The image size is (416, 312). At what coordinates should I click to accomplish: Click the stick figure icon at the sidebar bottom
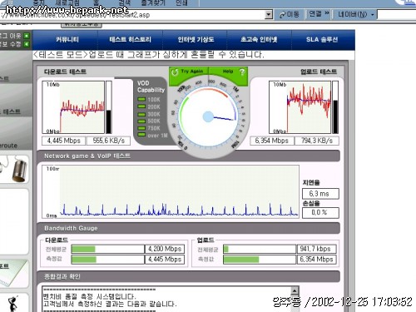click(12, 304)
